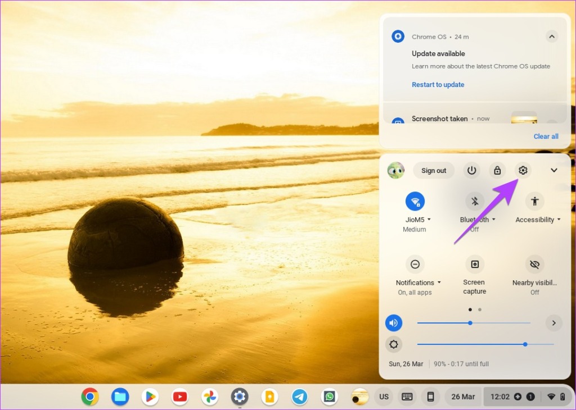Screen dimensions: 576x410
Task: Open the Files app on shelf
Action: pos(120,397)
